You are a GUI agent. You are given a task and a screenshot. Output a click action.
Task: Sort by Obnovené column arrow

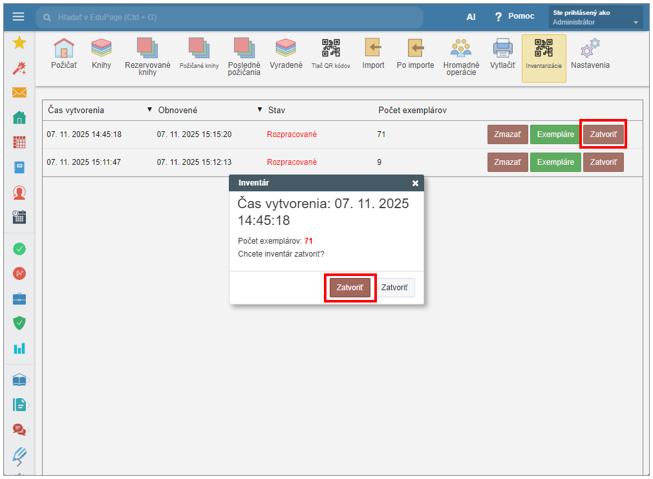click(x=150, y=110)
